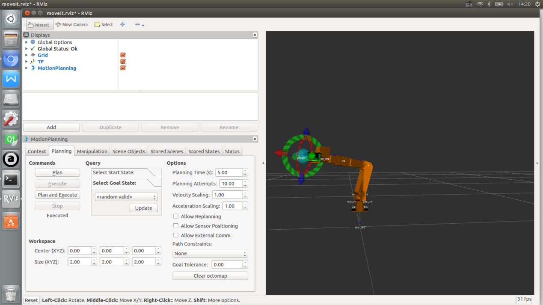Image resolution: width=543 pixels, height=305 pixels.
Task: Click the Planning Time input field
Action: click(228, 172)
